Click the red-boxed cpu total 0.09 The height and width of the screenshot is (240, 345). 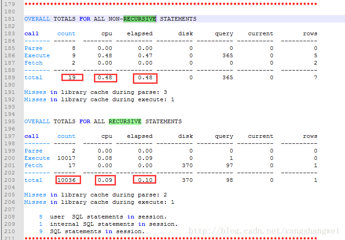(x=105, y=180)
